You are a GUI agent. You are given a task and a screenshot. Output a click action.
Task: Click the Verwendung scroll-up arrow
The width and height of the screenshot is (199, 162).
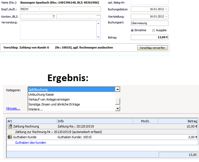[x=98, y=23]
